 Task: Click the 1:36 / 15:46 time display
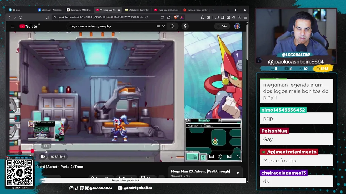pyautogui.click(x=58, y=157)
